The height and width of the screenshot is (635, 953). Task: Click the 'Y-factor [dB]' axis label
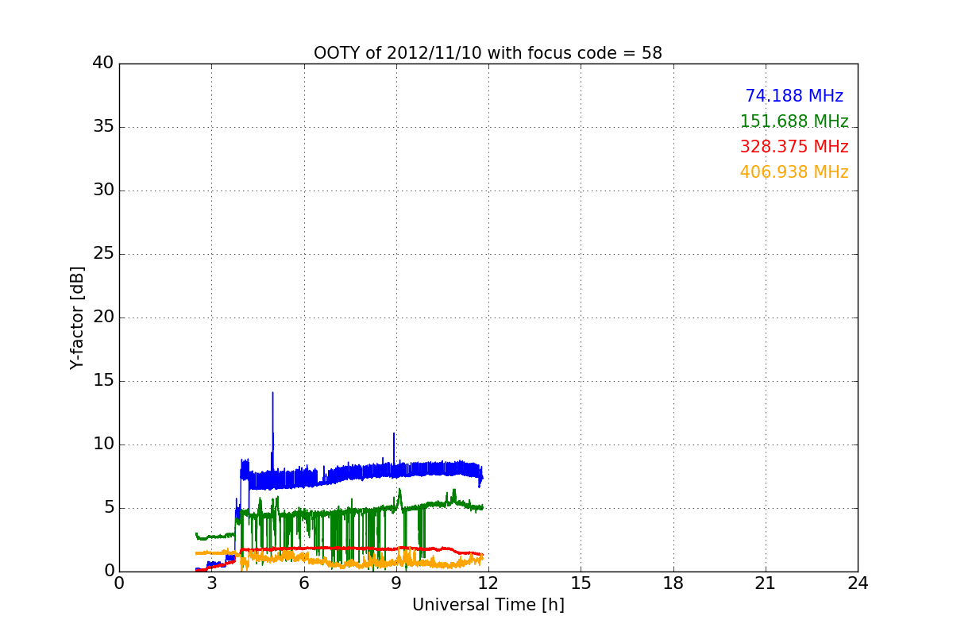pyautogui.click(x=77, y=317)
